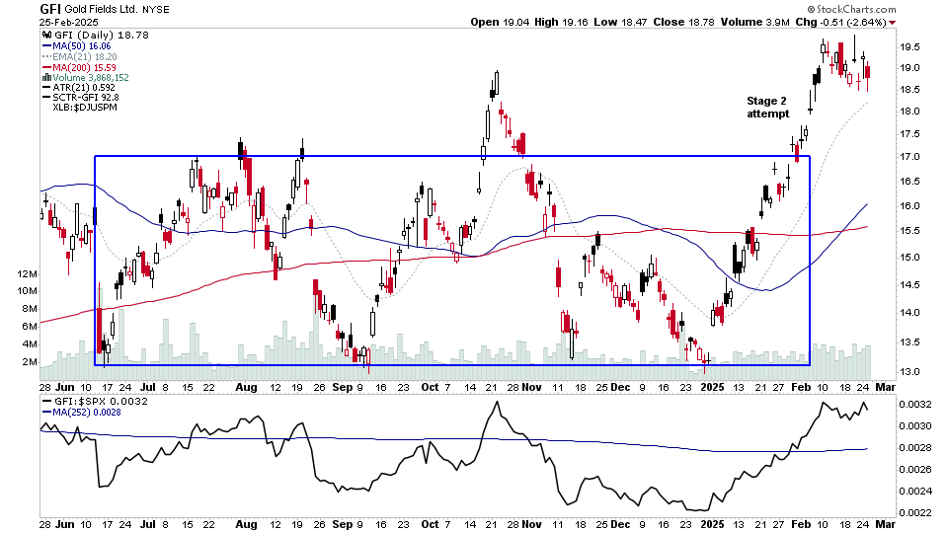Click the 14.0 price axis label

pyautogui.click(x=909, y=313)
